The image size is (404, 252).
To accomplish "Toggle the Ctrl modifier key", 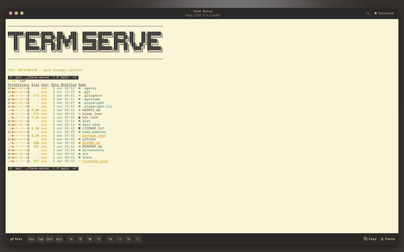I will (x=50, y=239).
